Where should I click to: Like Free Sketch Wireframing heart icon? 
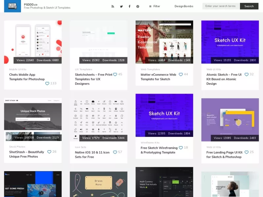click(181, 147)
